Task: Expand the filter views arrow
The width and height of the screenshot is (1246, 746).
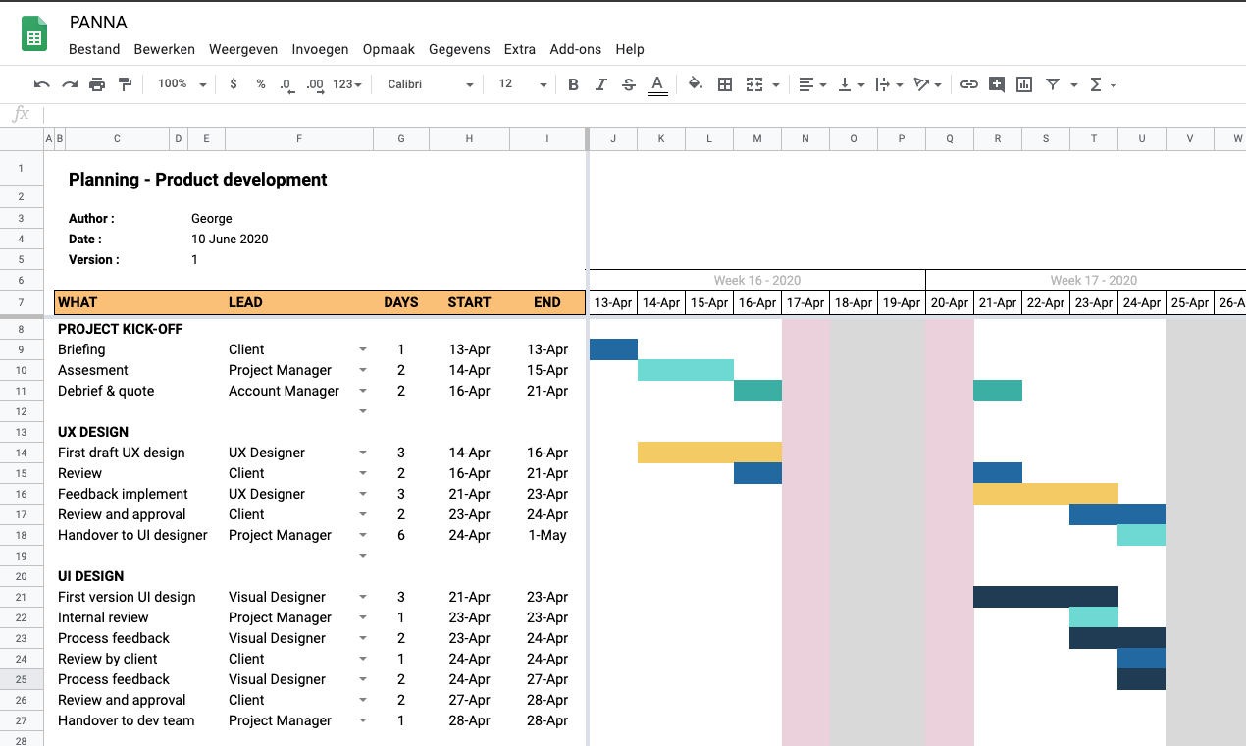Action: coord(1074,85)
